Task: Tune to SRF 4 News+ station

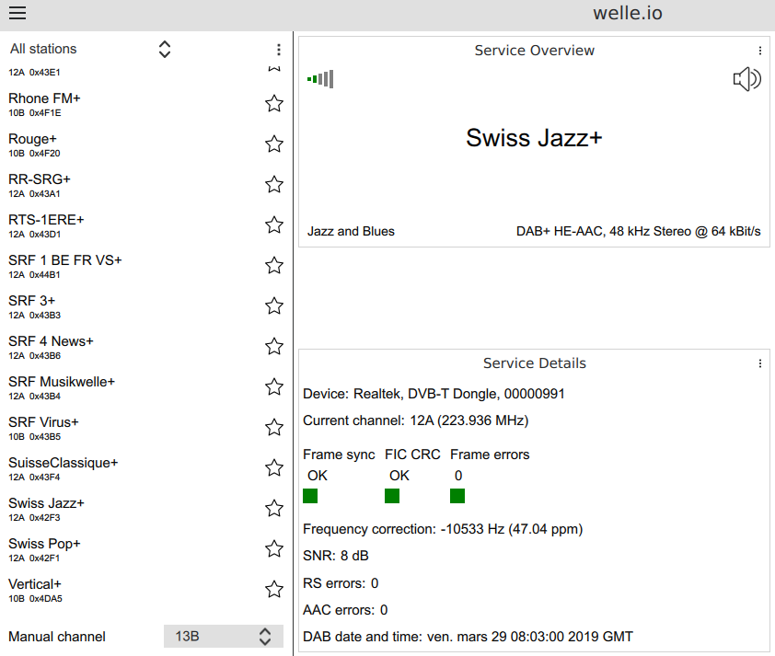Action: click(133, 347)
